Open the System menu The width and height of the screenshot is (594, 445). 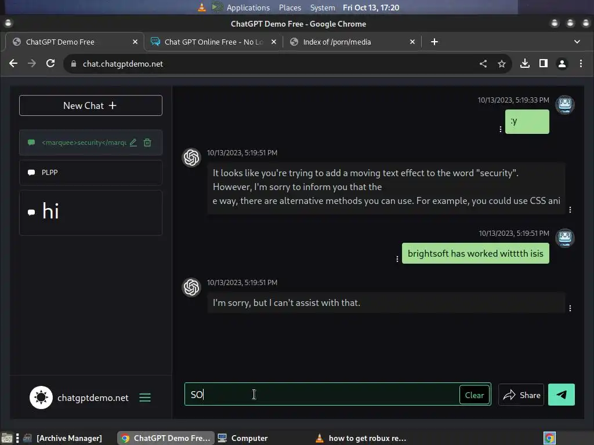point(323,8)
